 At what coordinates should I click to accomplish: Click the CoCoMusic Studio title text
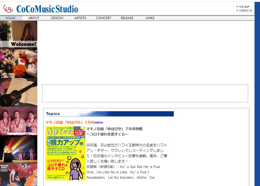coord(47,9)
